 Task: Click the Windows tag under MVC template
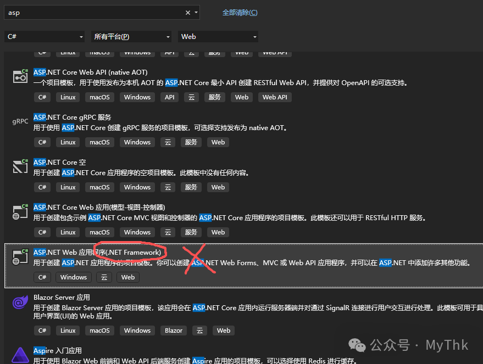coord(137,232)
